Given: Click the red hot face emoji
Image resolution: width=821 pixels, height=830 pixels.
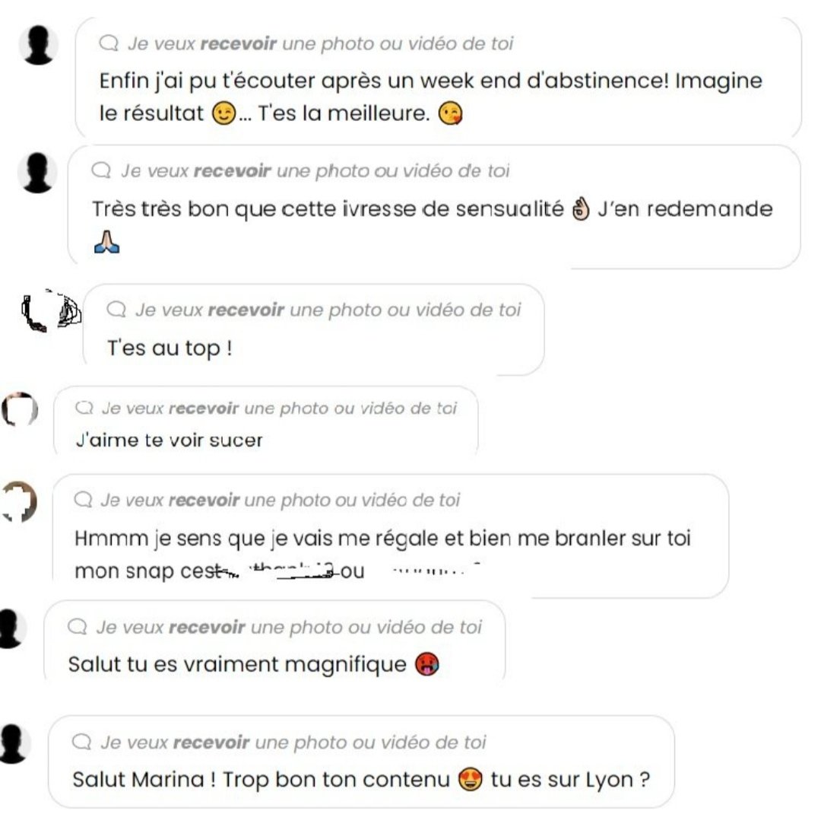Looking at the screenshot, I should pos(427,664).
